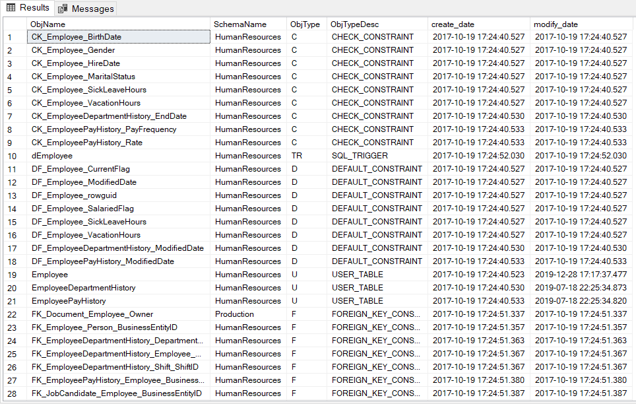The height and width of the screenshot is (404, 636).
Task: Select the DF_Employee_SickLeaveHours cell
Action: coord(119,222)
